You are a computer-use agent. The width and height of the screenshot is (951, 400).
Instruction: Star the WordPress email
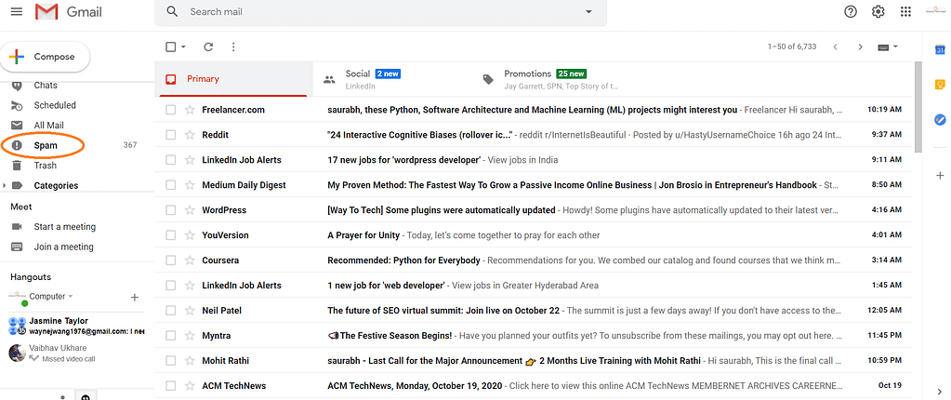pos(190,210)
